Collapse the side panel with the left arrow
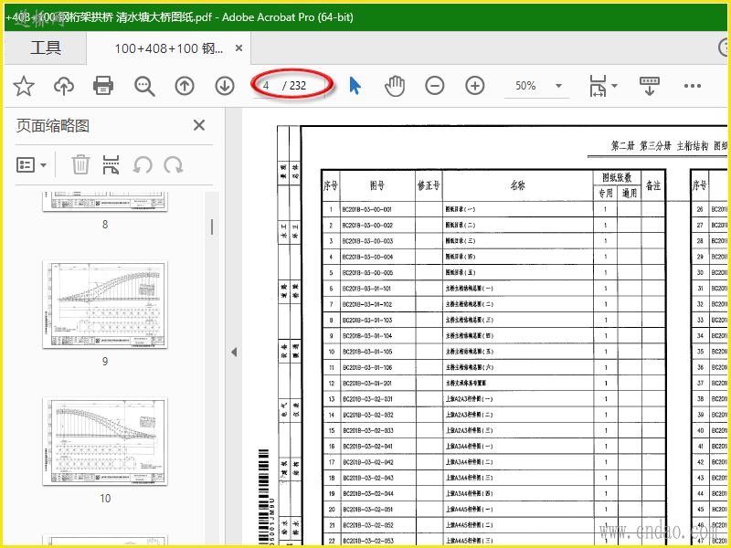The image size is (731, 548). click(233, 352)
